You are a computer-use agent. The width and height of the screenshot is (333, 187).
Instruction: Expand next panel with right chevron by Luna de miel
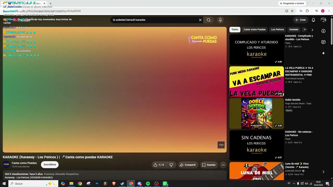[323, 172]
